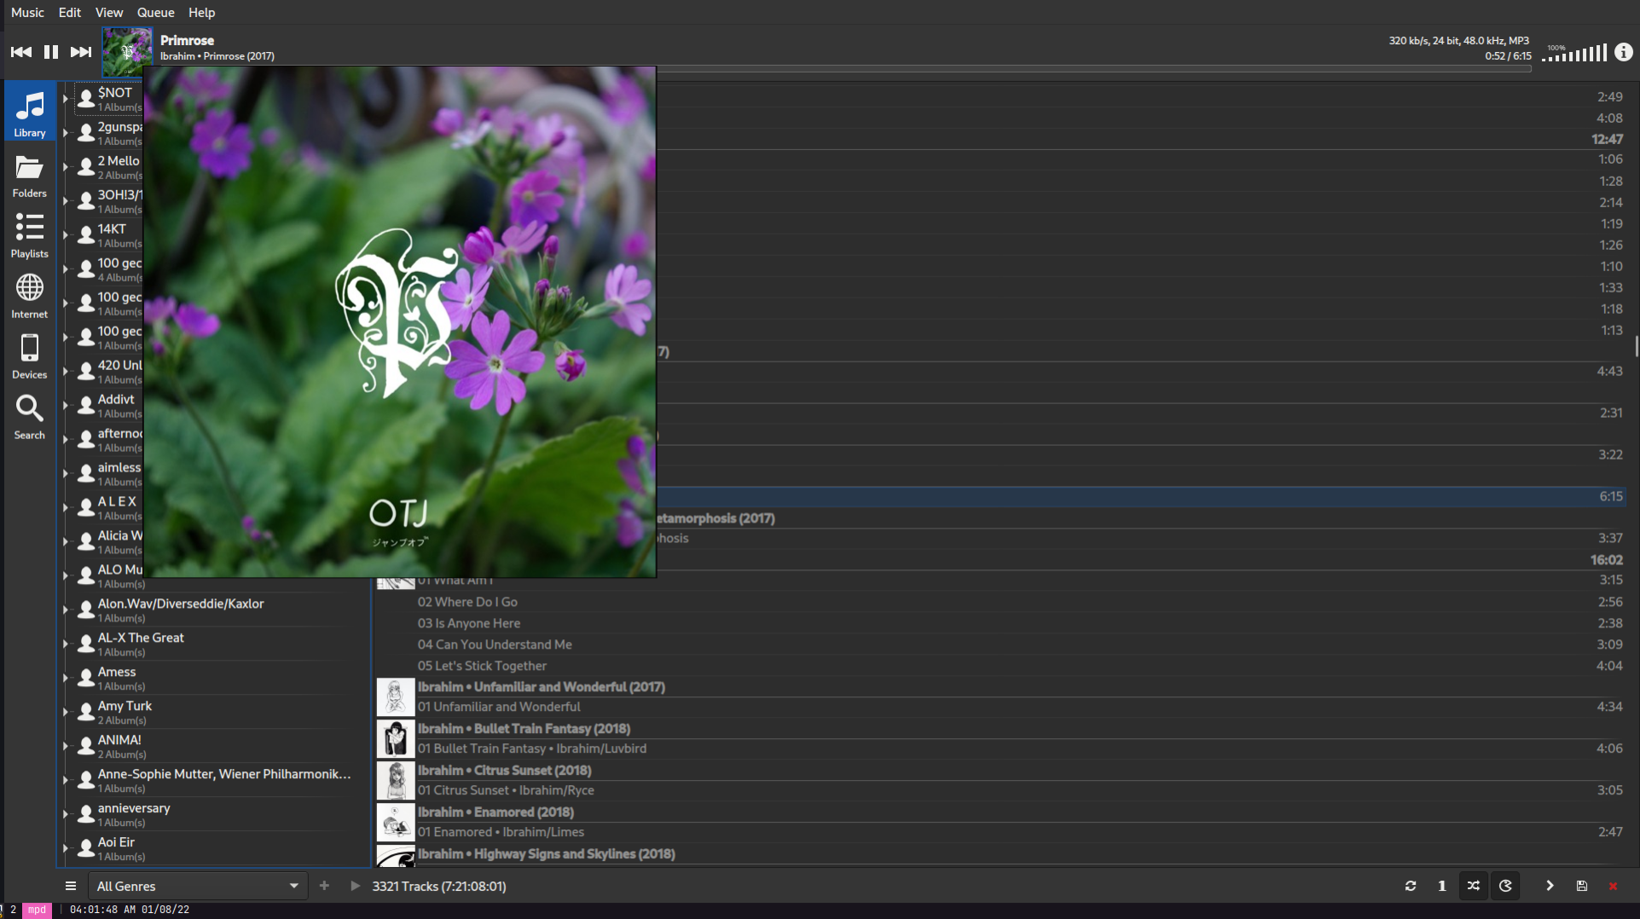The width and height of the screenshot is (1640, 919).
Task: Click the elapsed time 0:52 / 6:15 label
Action: pos(1508,56)
